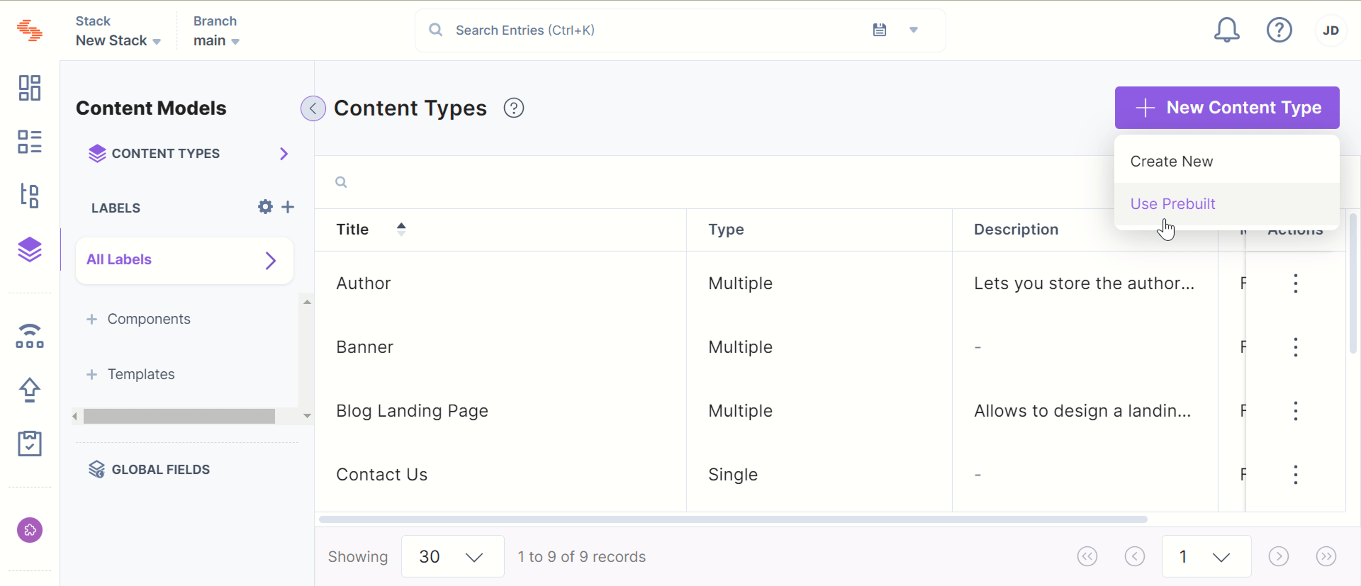This screenshot has width=1361, height=586.
Task: Open the Labels settings gear icon
Action: (x=265, y=207)
